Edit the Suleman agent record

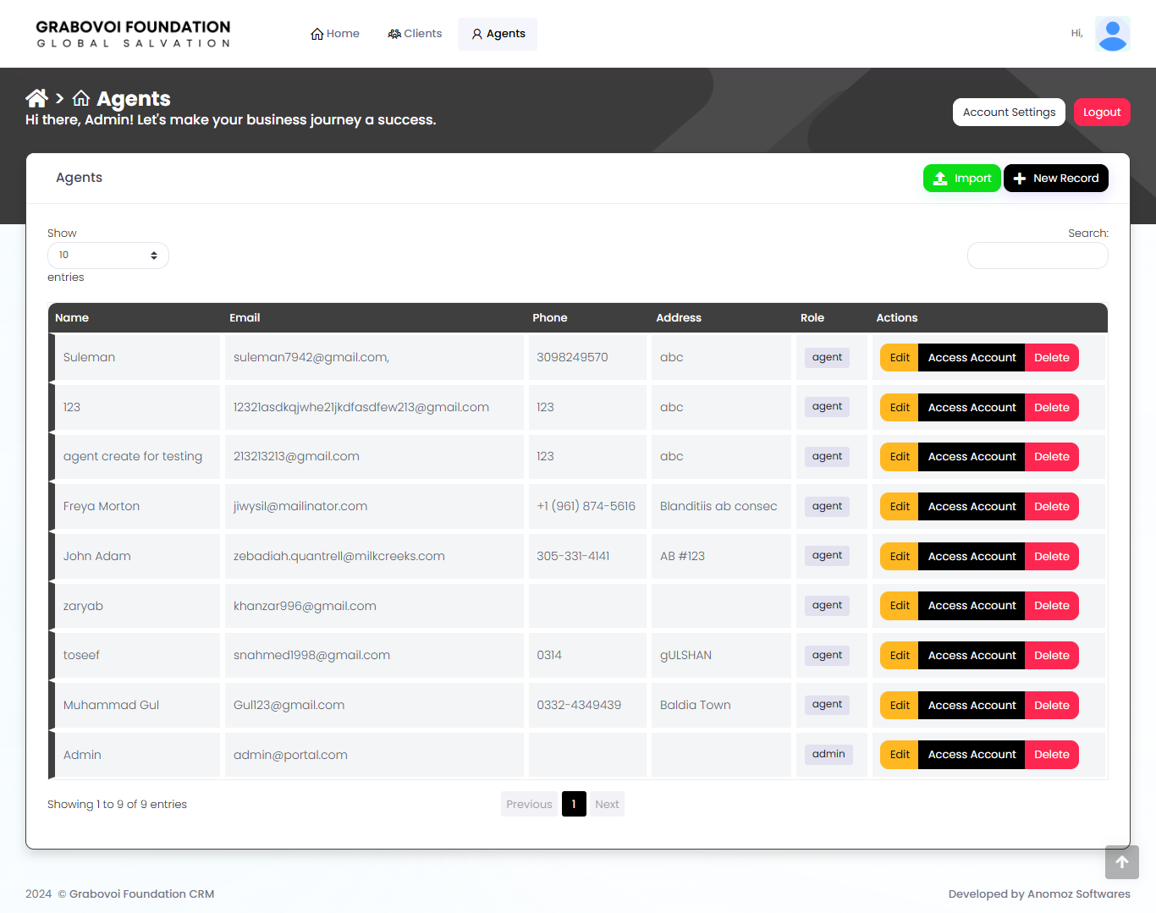[x=899, y=357]
